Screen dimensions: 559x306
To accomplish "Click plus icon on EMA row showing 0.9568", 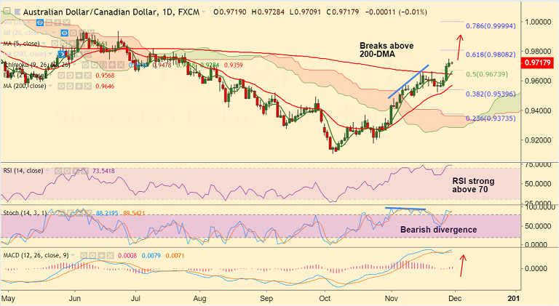I will coord(79,76).
